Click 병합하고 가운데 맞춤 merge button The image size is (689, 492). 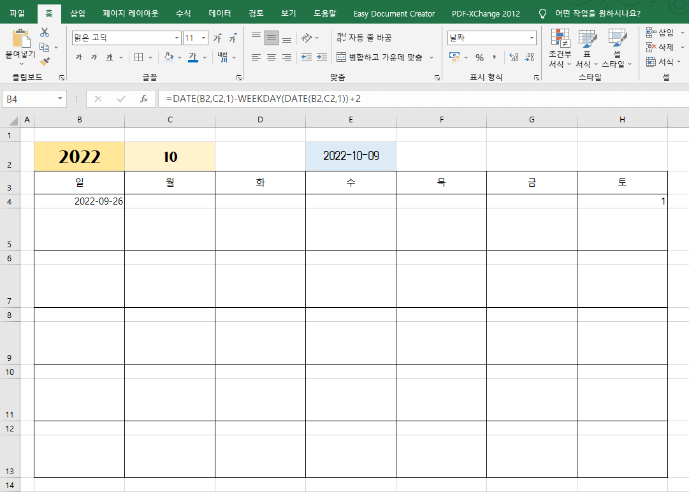coord(379,57)
